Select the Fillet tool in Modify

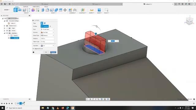point(47,10)
